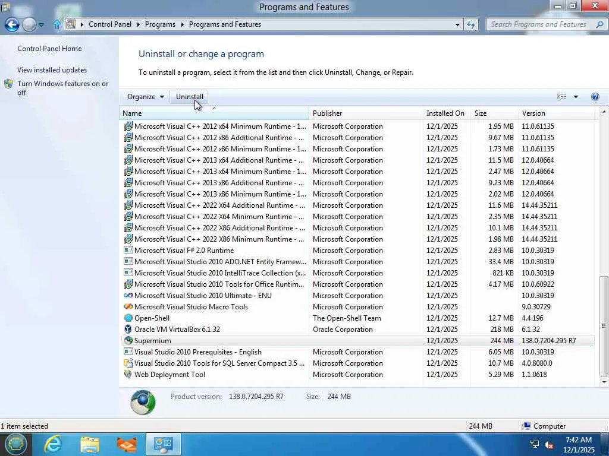Click the muted volume tray icon
Screen dimensions: 609x456
point(549,445)
